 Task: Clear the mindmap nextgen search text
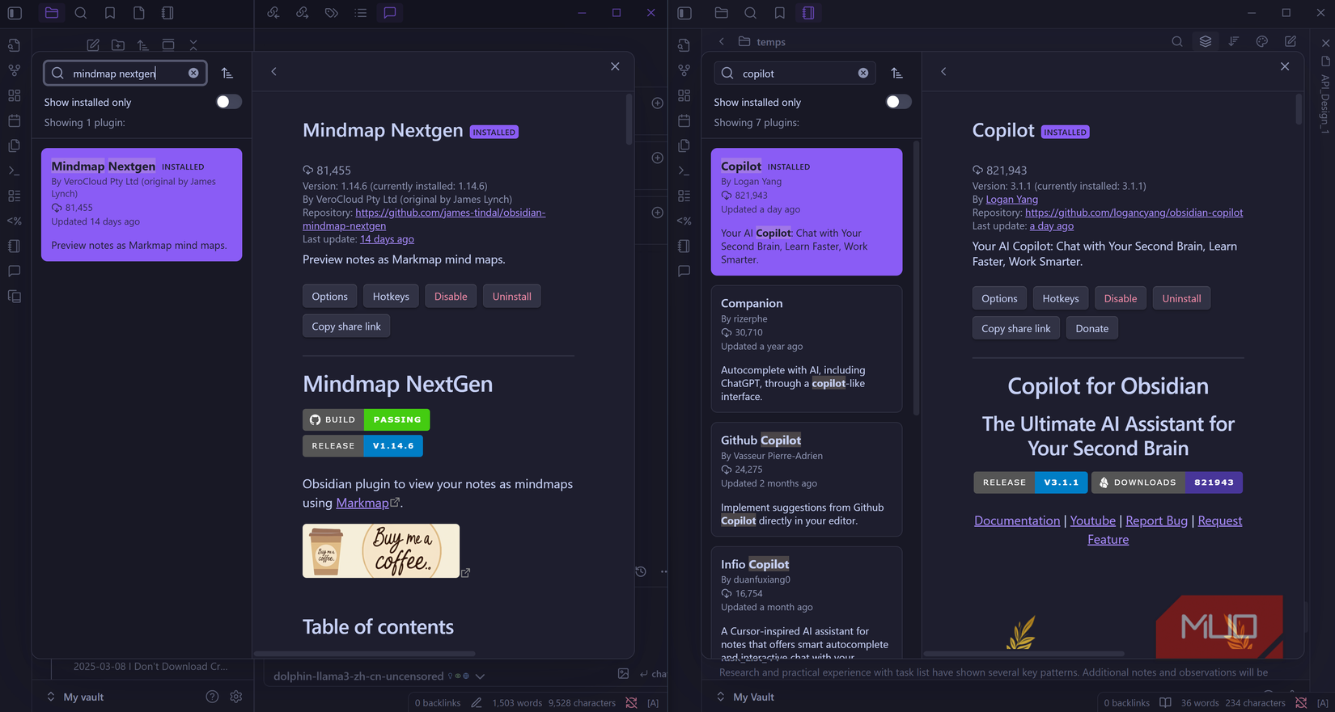tap(193, 73)
